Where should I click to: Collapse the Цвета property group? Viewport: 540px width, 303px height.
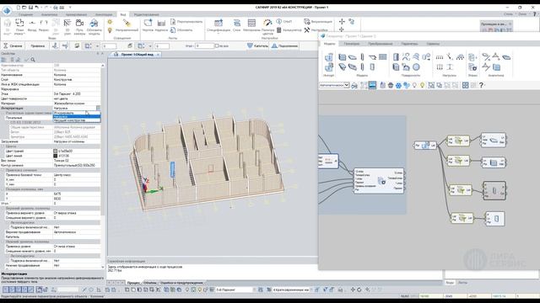point(3,146)
